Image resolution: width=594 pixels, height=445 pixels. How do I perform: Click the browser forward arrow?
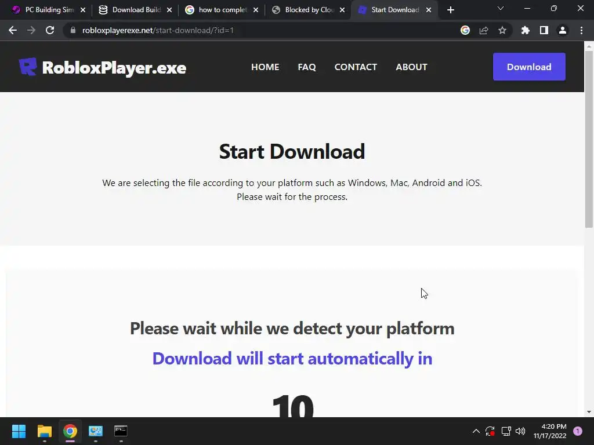pyautogui.click(x=31, y=30)
